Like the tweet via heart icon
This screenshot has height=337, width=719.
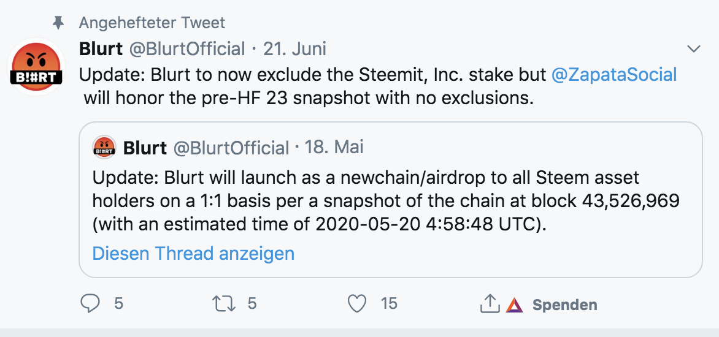[x=357, y=303]
